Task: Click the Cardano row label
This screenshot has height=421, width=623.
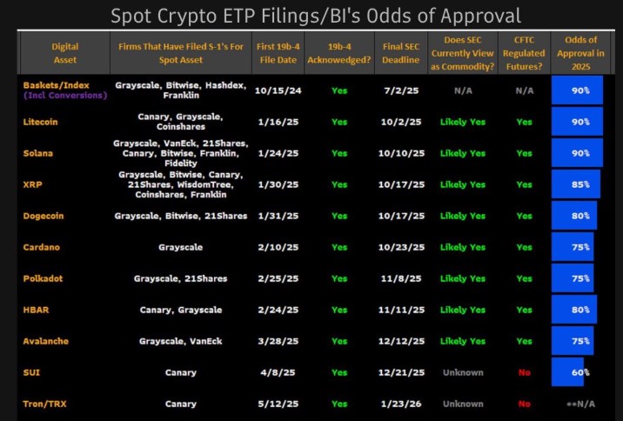Action: (x=42, y=247)
